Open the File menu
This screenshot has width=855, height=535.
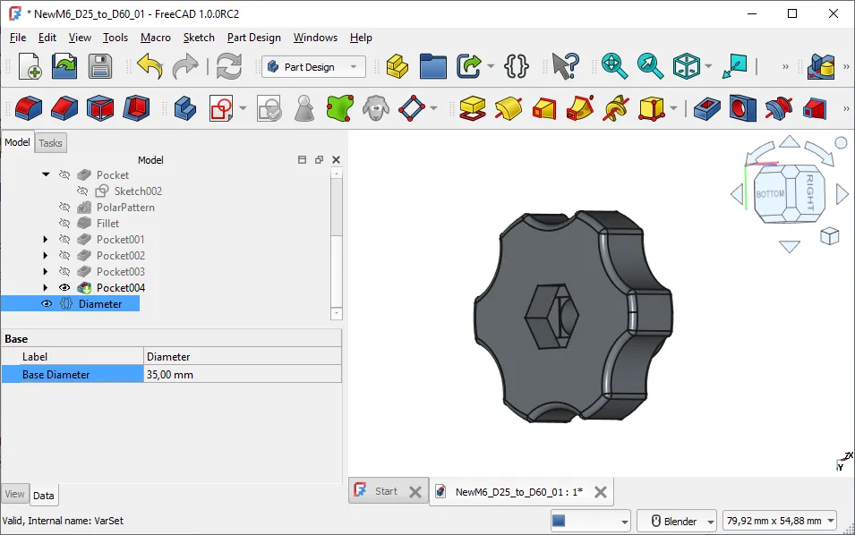tap(18, 38)
